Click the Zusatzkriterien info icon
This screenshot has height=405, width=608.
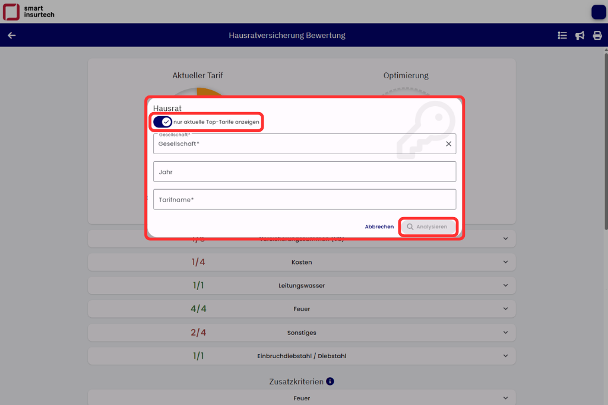pos(331,382)
